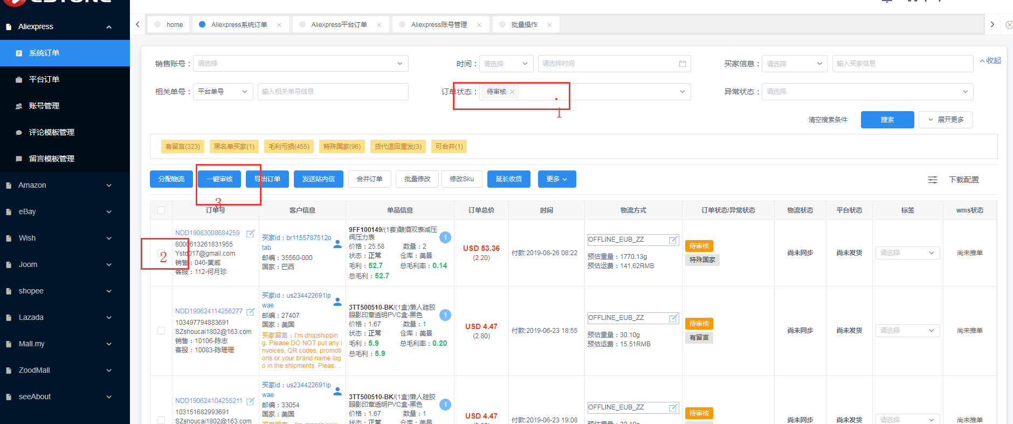
Task: Click edit icon in first OFFLINE_EUB_ZZ field
Action: [x=673, y=240]
